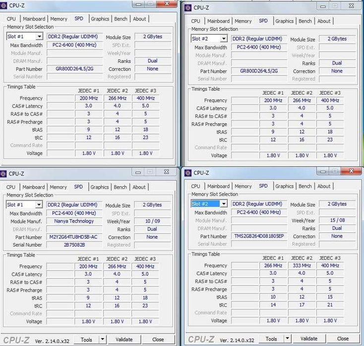Click tRC value 21 in bottom-right window
This screenshot has height=346, width=364.
tap(330, 305)
